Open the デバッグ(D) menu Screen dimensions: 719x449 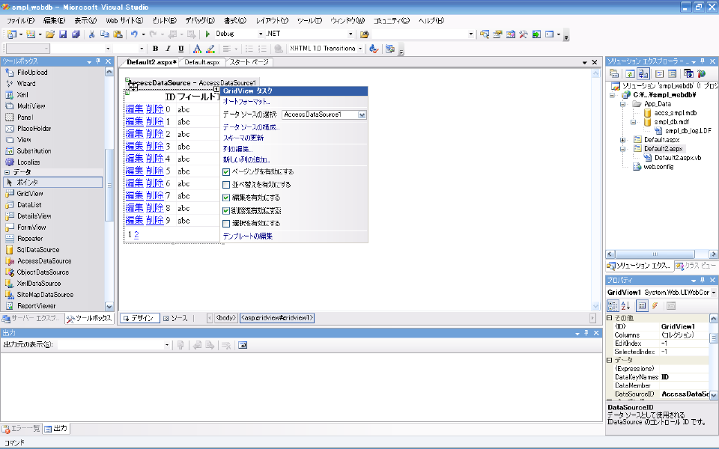[x=200, y=21]
